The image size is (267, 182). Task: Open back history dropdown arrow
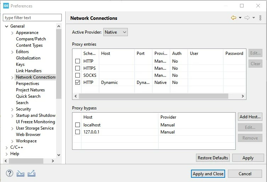tap(240, 18)
